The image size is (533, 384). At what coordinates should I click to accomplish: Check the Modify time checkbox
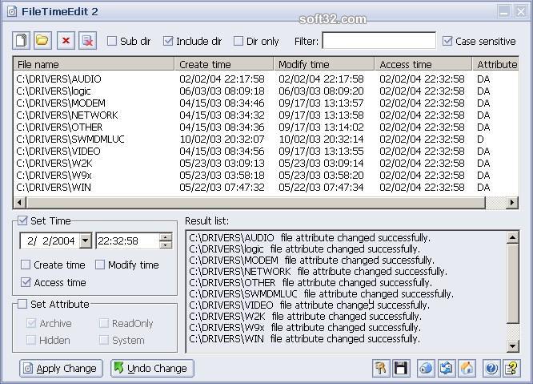click(100, 265)
